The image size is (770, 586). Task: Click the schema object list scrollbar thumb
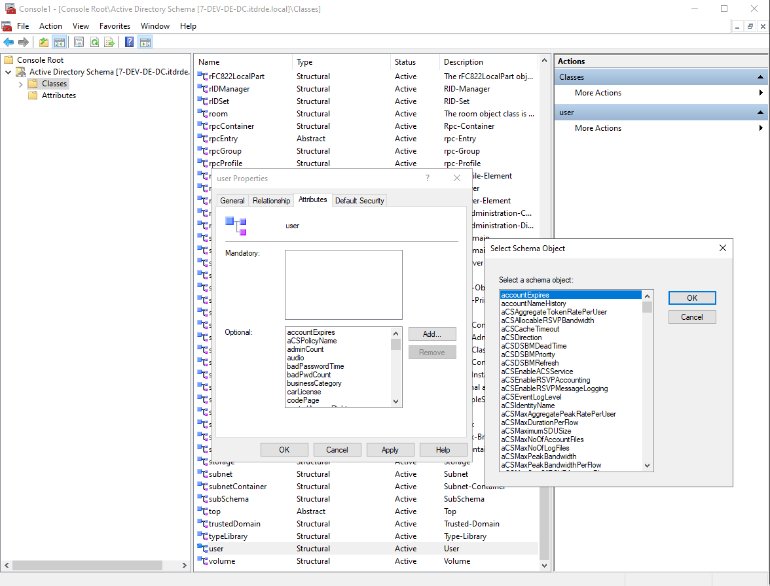click(x=647, y=307)
